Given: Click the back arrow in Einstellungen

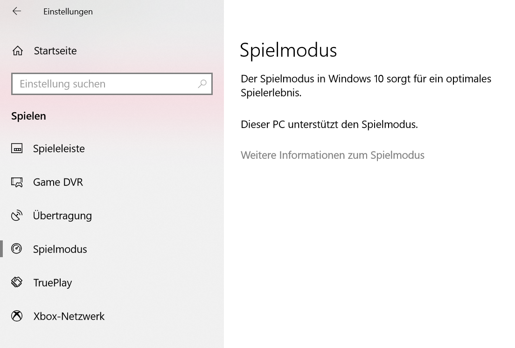Looking at the screenshot, I should (x=17, y=11).
